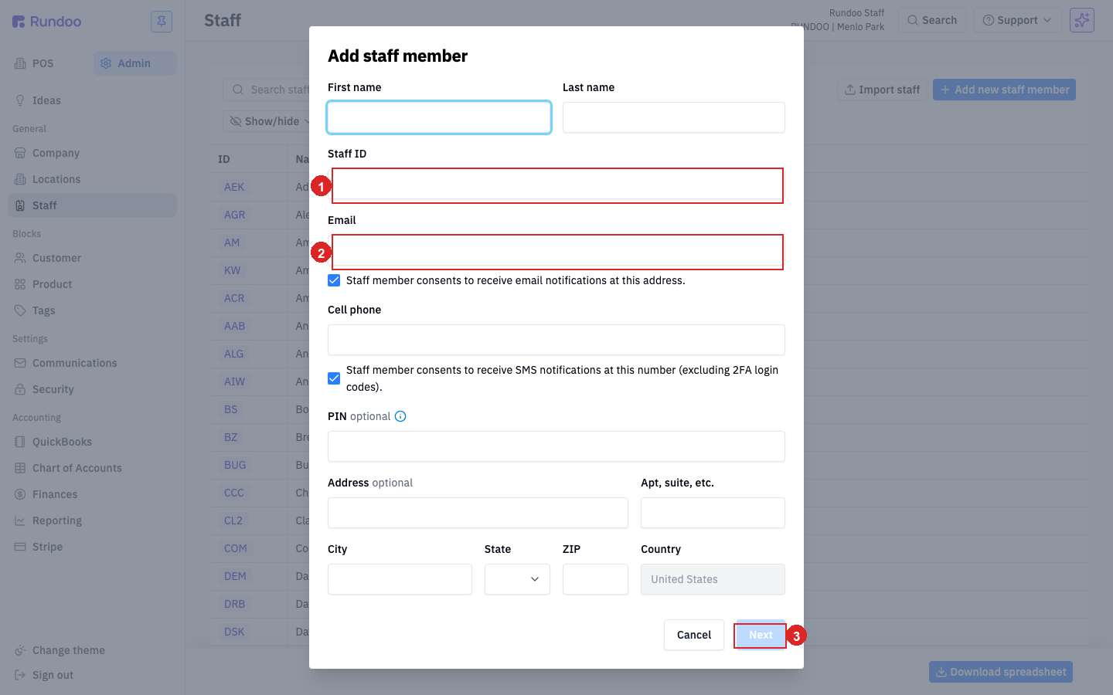The width and height of the screenshot is (1113, 695).
Task: Open the Admin tab
Action: coord(135,63)
